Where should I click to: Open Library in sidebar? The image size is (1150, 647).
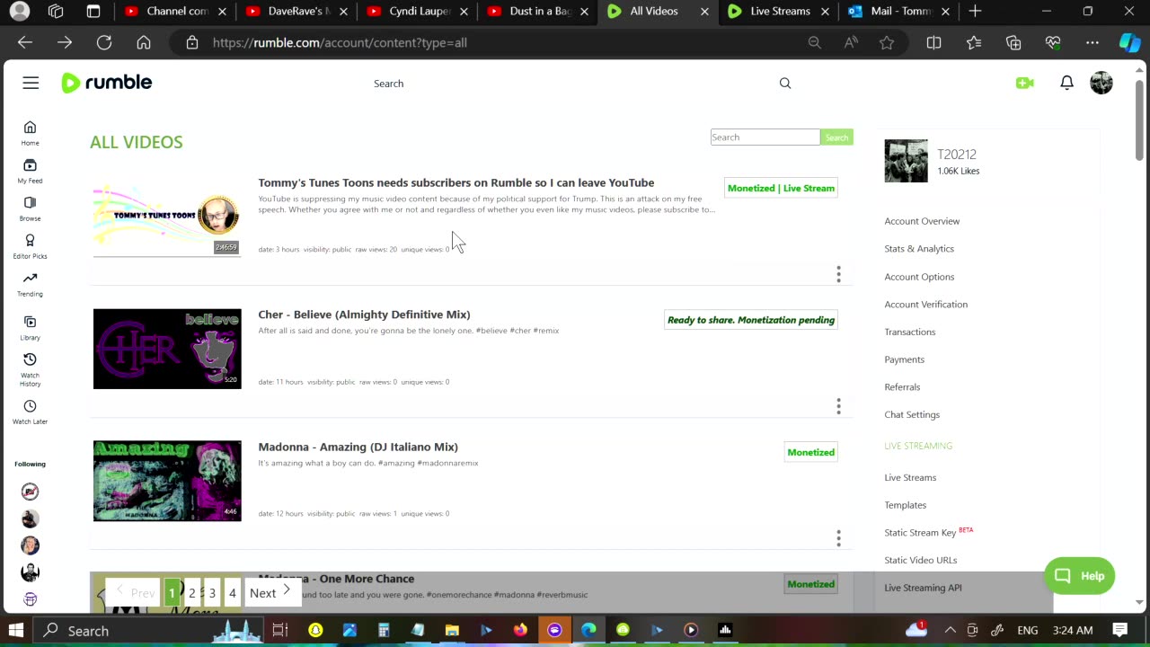click(30, 328)
